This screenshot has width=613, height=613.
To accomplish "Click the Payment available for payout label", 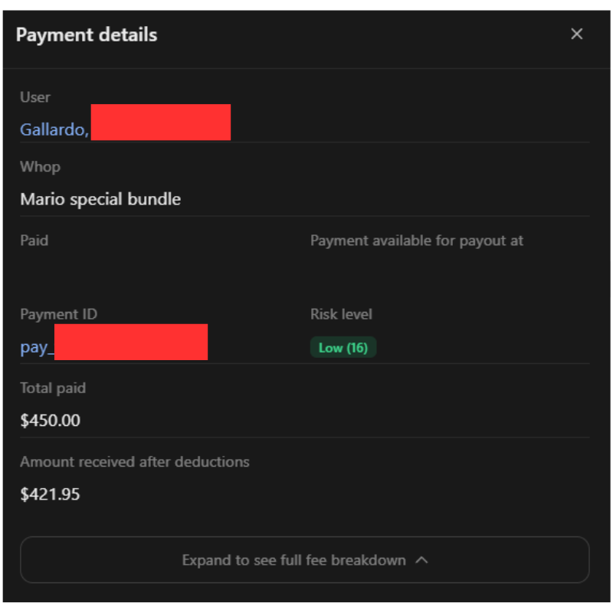I will click(x=416, y=240).
